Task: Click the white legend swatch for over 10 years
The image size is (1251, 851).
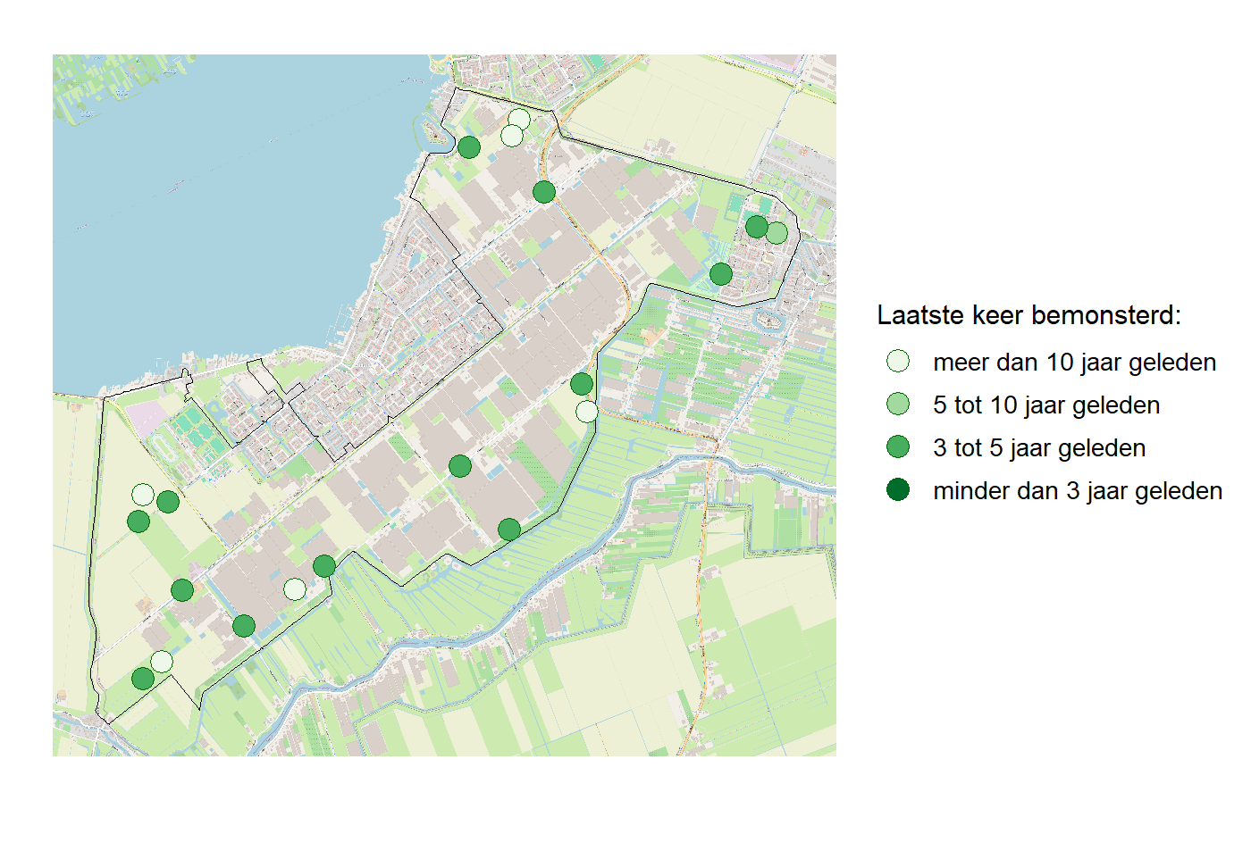Action: [x=898, y=361]
